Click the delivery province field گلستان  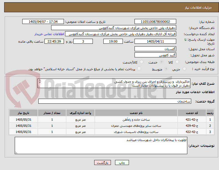(155, 49)
